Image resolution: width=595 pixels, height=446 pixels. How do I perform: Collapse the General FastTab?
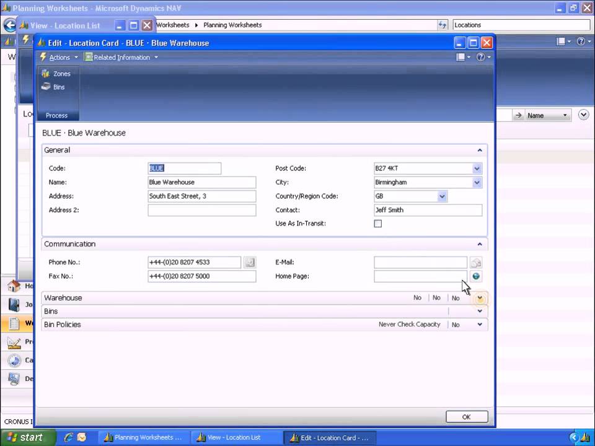coord(480,150)
